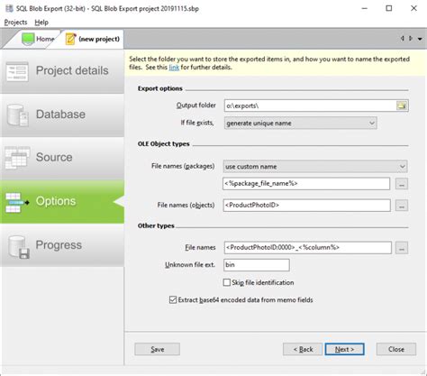427x376 pixels.
Task: Browse for output folder icon
Action: pyautogui.click(x=402, y=105)
